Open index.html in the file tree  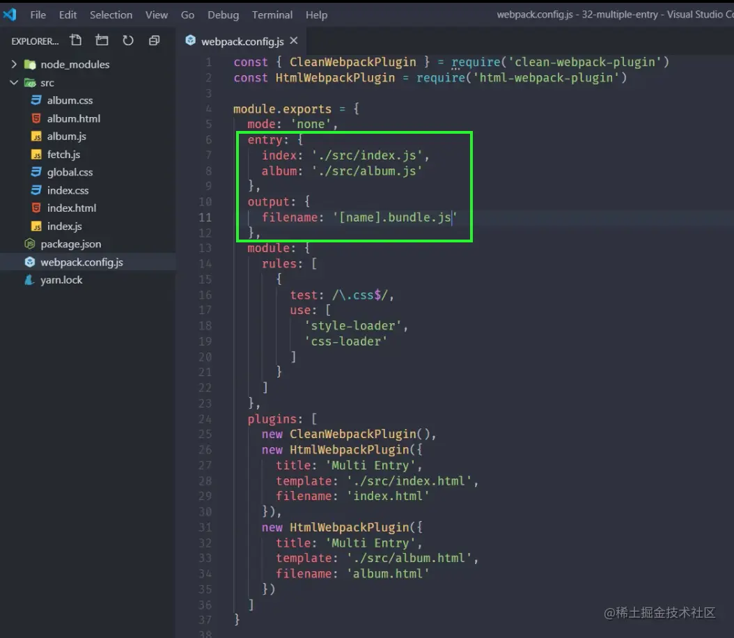[72, 208]
